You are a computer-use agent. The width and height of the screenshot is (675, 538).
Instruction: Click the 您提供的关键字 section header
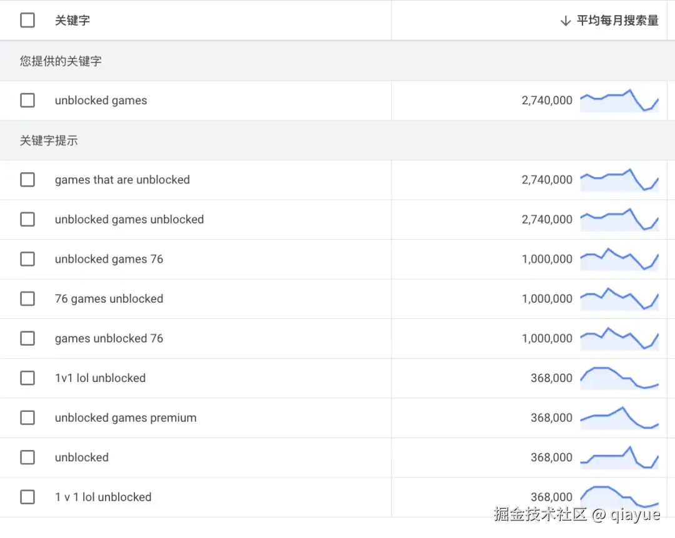point(61,61)
